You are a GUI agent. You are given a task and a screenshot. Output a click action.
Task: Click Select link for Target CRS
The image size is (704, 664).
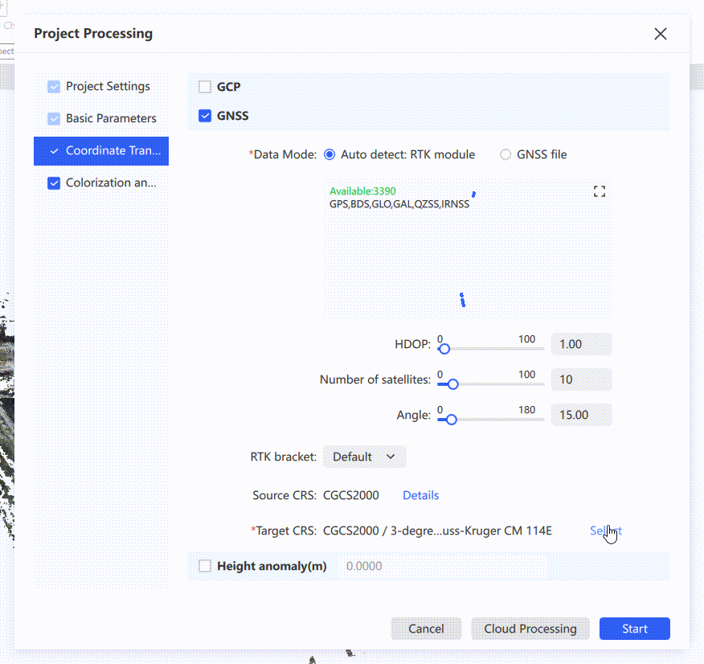tap(606, 531)
